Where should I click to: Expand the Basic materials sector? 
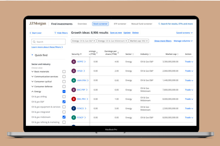pos(33,72)
